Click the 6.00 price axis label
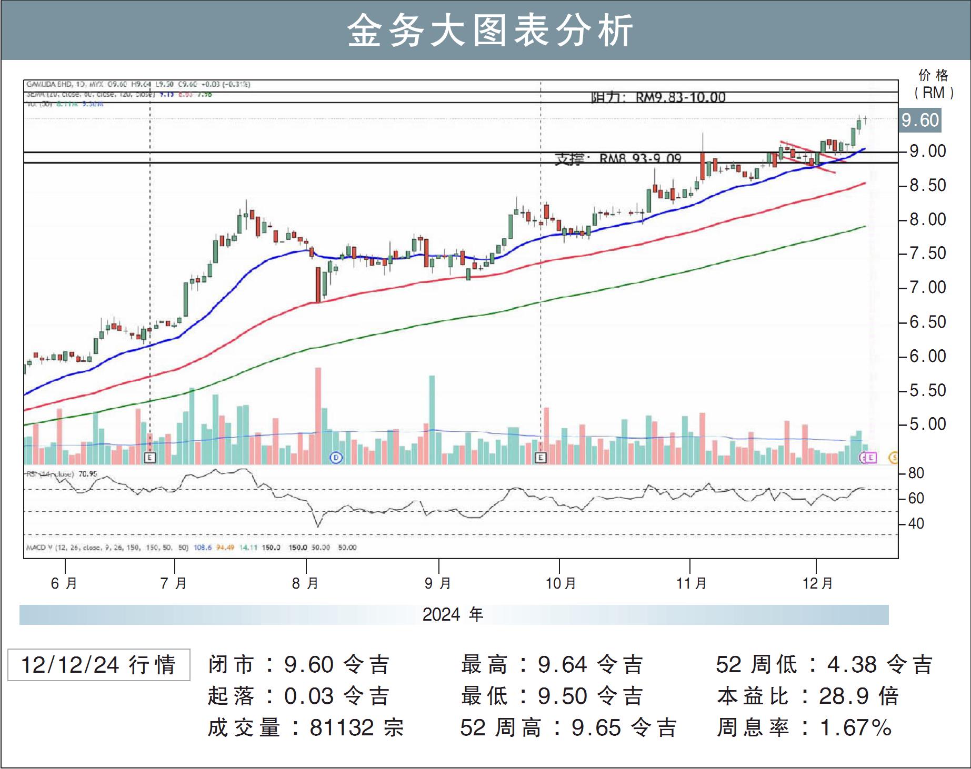 [x=928, y=356]
